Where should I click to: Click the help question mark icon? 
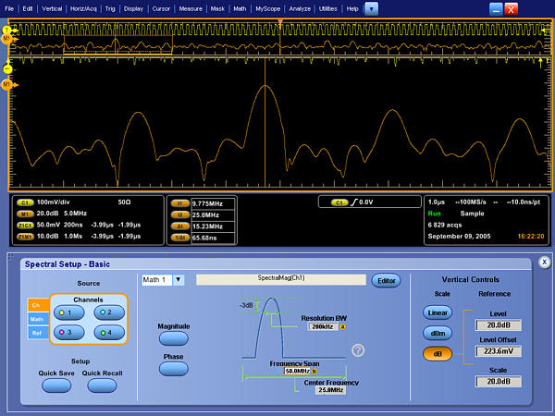[358, 349]
